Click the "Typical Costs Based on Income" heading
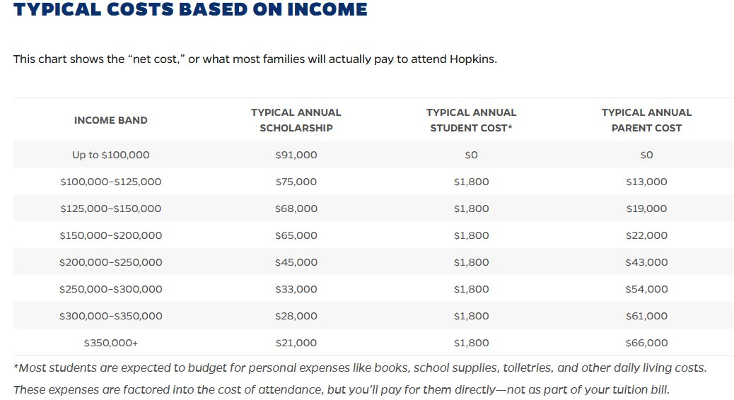 190,10
